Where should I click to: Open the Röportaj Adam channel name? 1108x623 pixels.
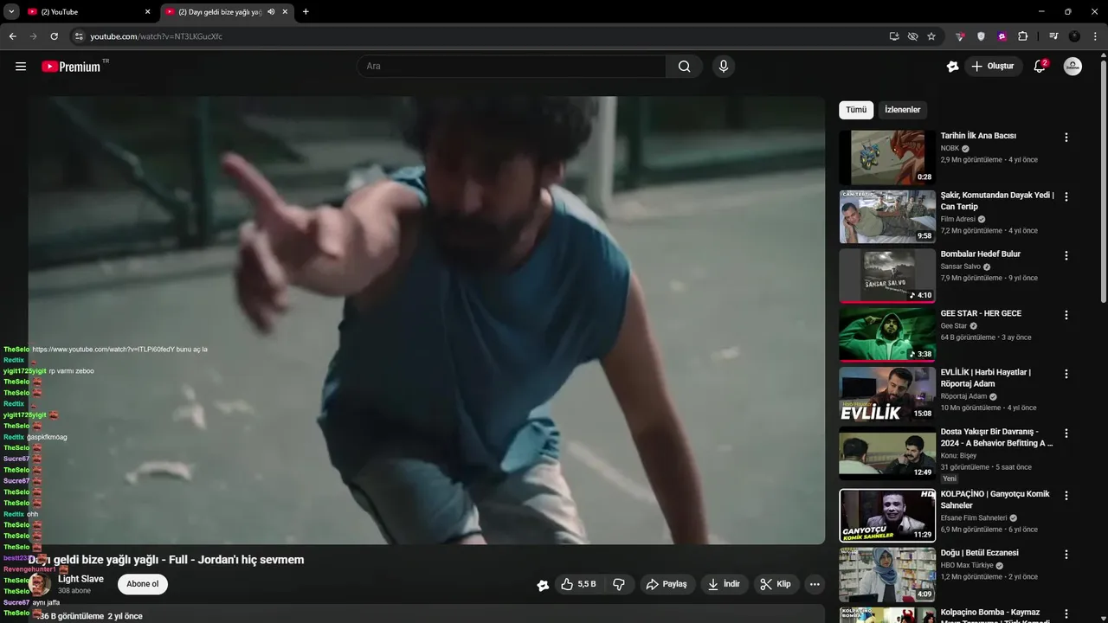tap(963, 396)
